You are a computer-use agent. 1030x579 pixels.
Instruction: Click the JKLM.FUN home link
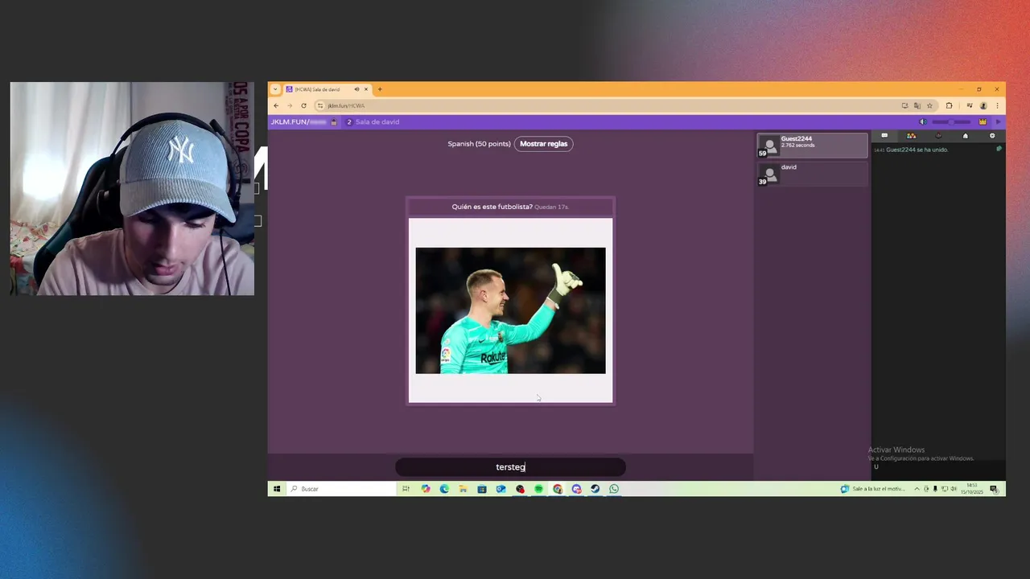click(x=299, y=122)
